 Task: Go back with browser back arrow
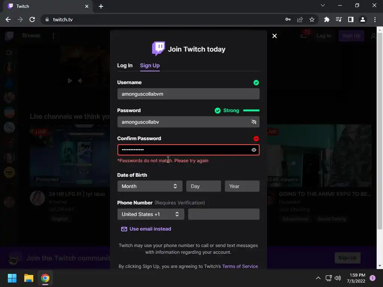(x=8, y=19)
